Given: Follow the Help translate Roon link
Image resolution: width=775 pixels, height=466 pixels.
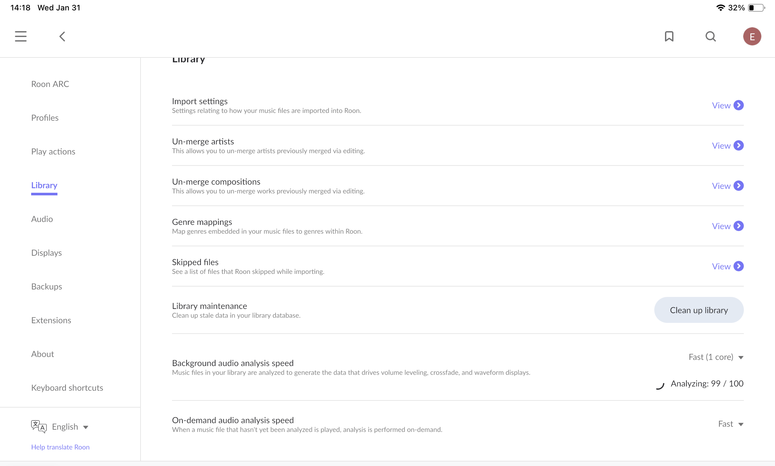Looking at the screenshot, I should pyautogui.click(x=60, y=447).
